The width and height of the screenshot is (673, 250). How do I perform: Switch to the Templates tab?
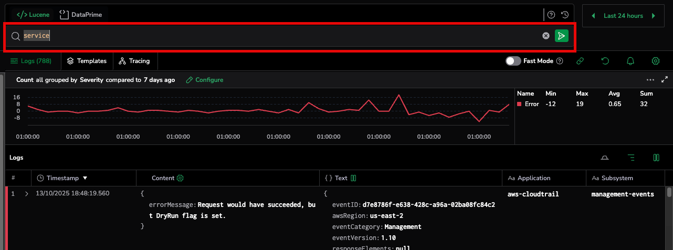87,61
